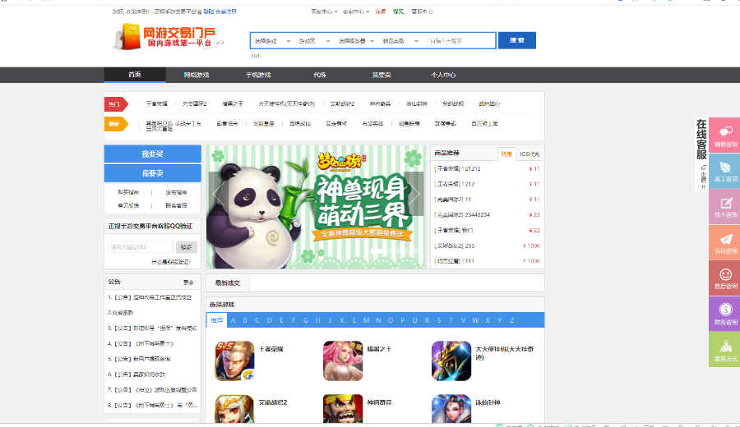
Task: Click the panda promotion banner image
Action: (x=316, y=207)
